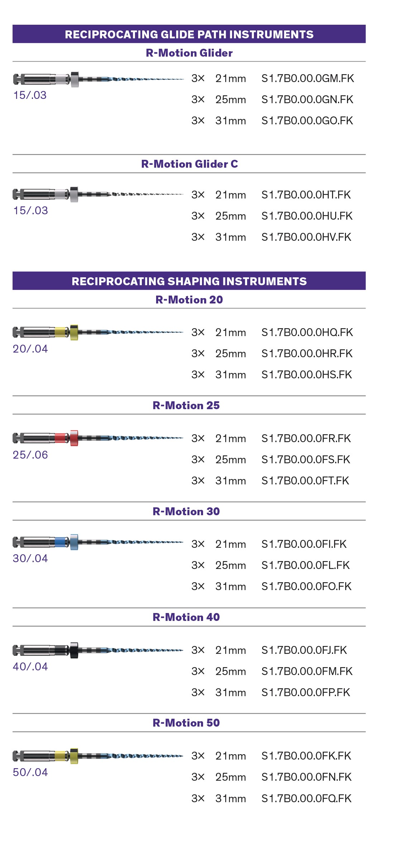Select product code S1.7B0.00.0FL.FK
Screen dimensions: 395x852
pos(305,565)
